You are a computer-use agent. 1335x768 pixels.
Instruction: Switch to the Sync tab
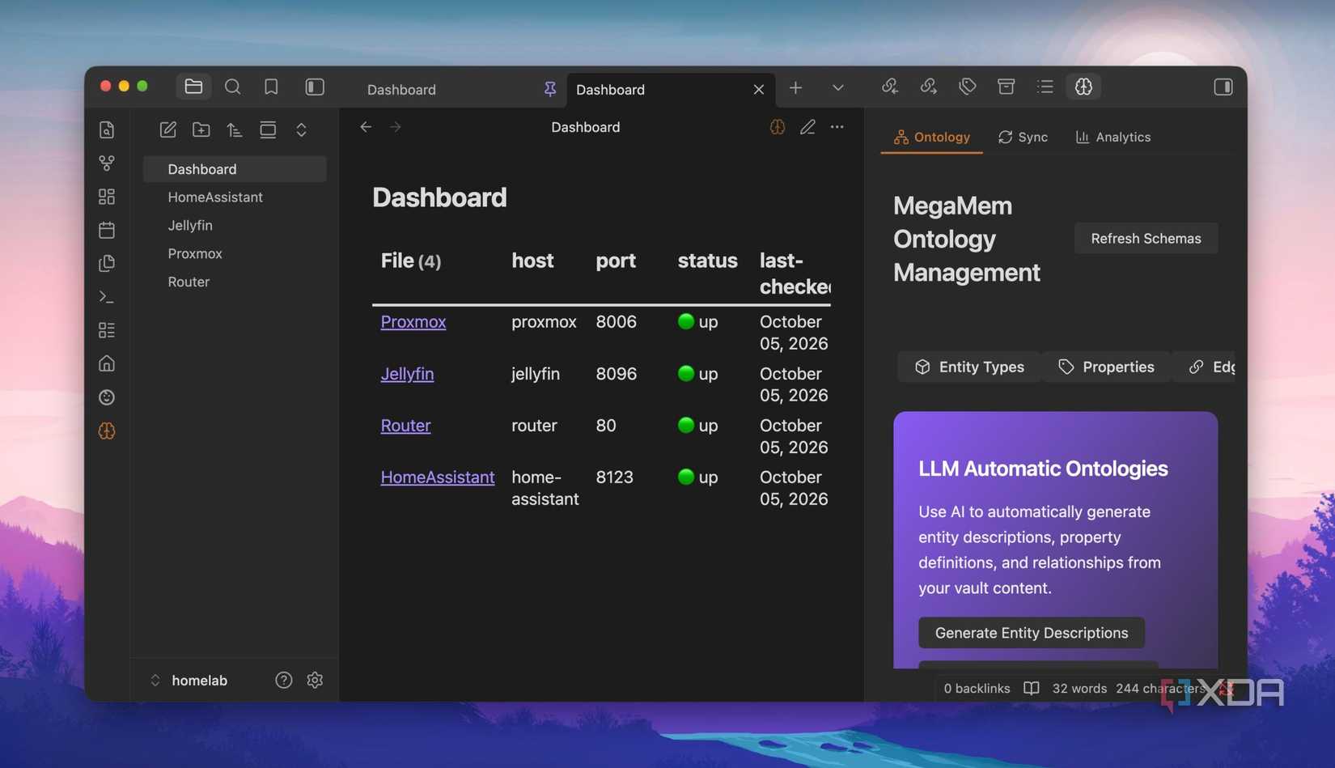pyautogui.click(x=1023, y=137)
